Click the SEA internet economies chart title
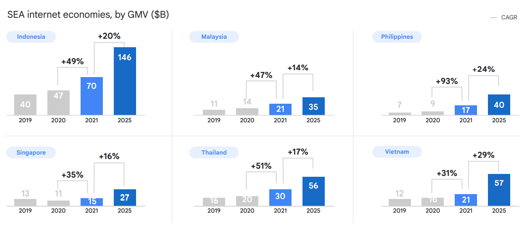This screenshot has width=526, height=226. coord(88,15)
